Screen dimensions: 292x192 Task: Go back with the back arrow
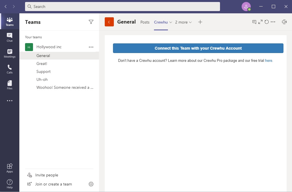tap(6, 7)
